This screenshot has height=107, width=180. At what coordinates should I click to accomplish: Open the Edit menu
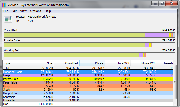(14, 11)
